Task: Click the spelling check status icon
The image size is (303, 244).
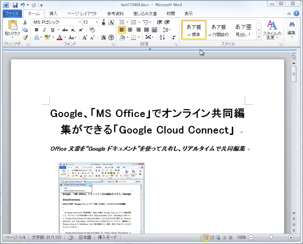Action: (71, 237)
